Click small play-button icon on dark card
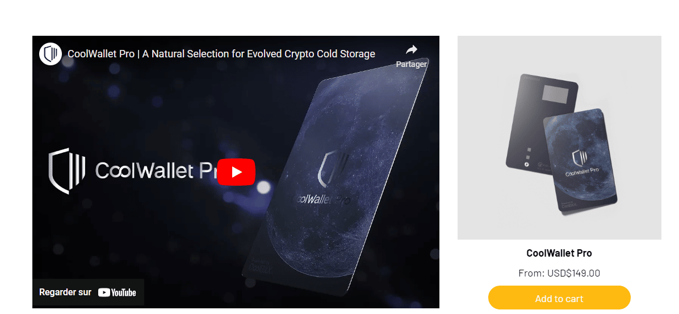The height and width of the screenshot is (314, 679). pos(527,164)
